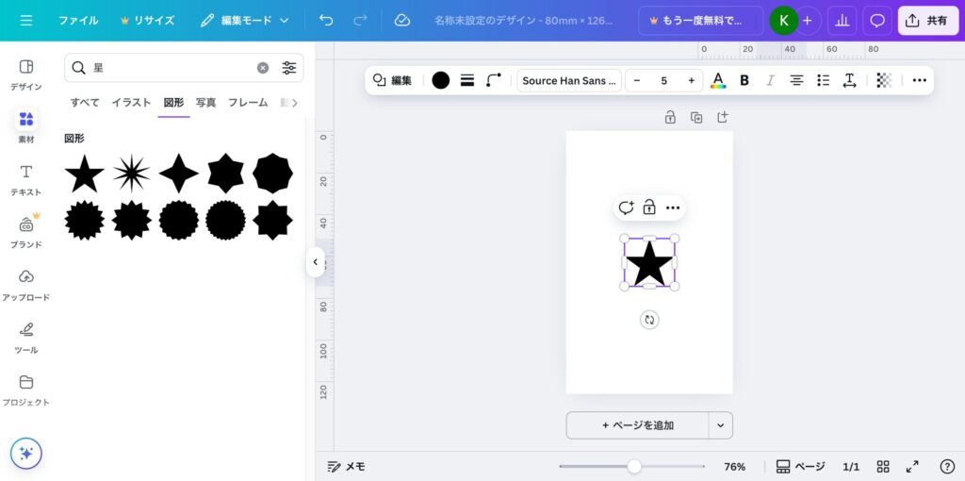Select the four-pointed star shape thumbnail

(x=179, y=174)
